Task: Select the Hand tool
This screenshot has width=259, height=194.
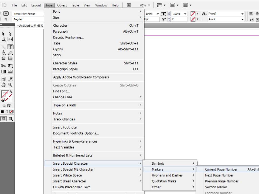Action: (3, 85)
